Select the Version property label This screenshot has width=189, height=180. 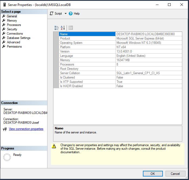pos(65,51)
